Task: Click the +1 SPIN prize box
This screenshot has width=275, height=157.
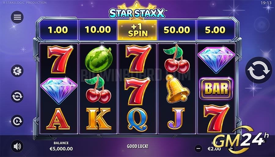Action: (x=137, y=30)
